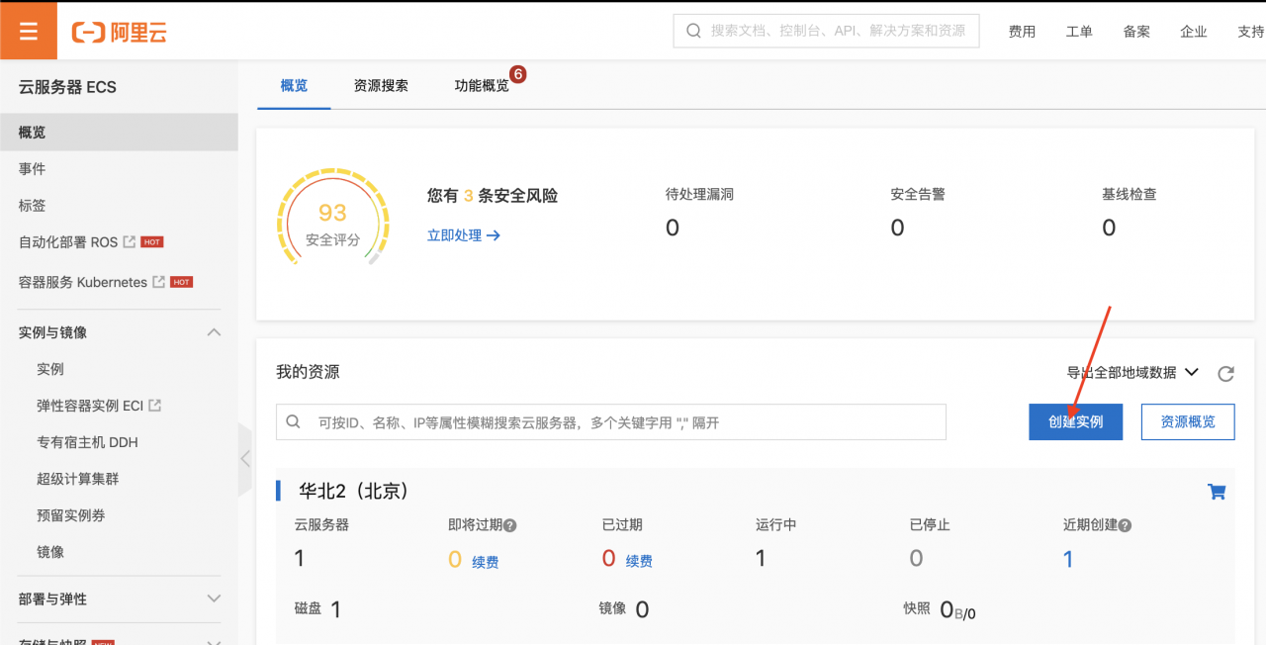1266x645 pixels.
Task: Collapse the 实例与镜像 section
Action: click(x=214, y=332)
